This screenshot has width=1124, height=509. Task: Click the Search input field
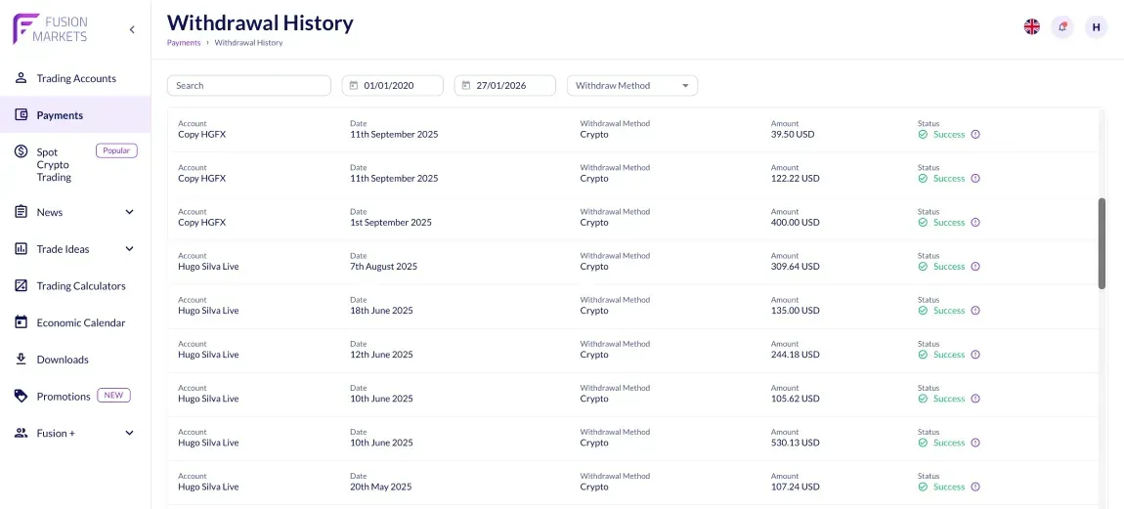pyautogui.click(x=248, y=85)
